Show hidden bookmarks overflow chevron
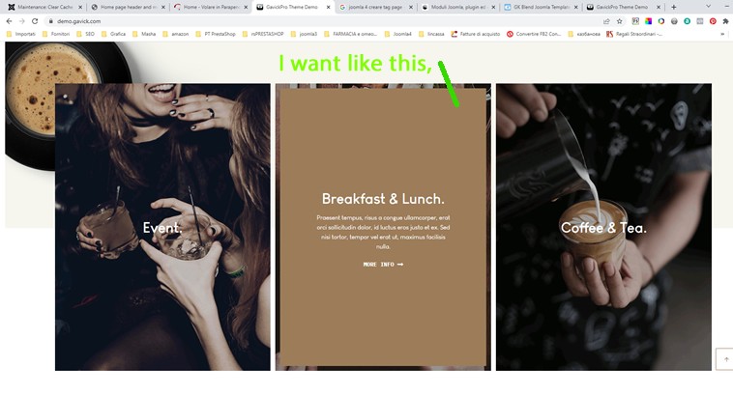This screenshot has width=733, height=395. 722,34
